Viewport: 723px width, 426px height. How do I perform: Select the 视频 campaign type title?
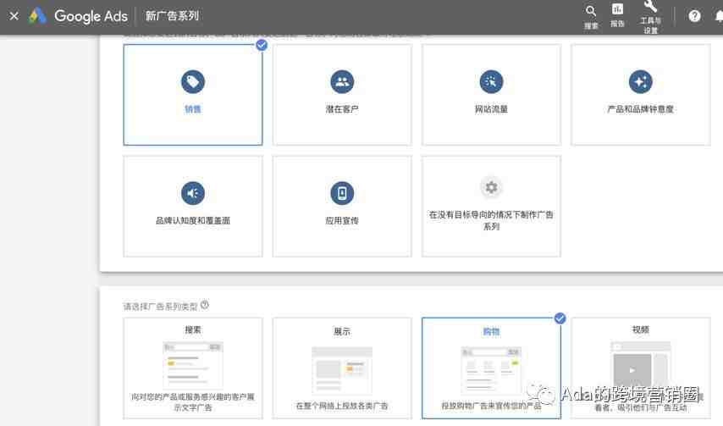click(x=641, y=329)
